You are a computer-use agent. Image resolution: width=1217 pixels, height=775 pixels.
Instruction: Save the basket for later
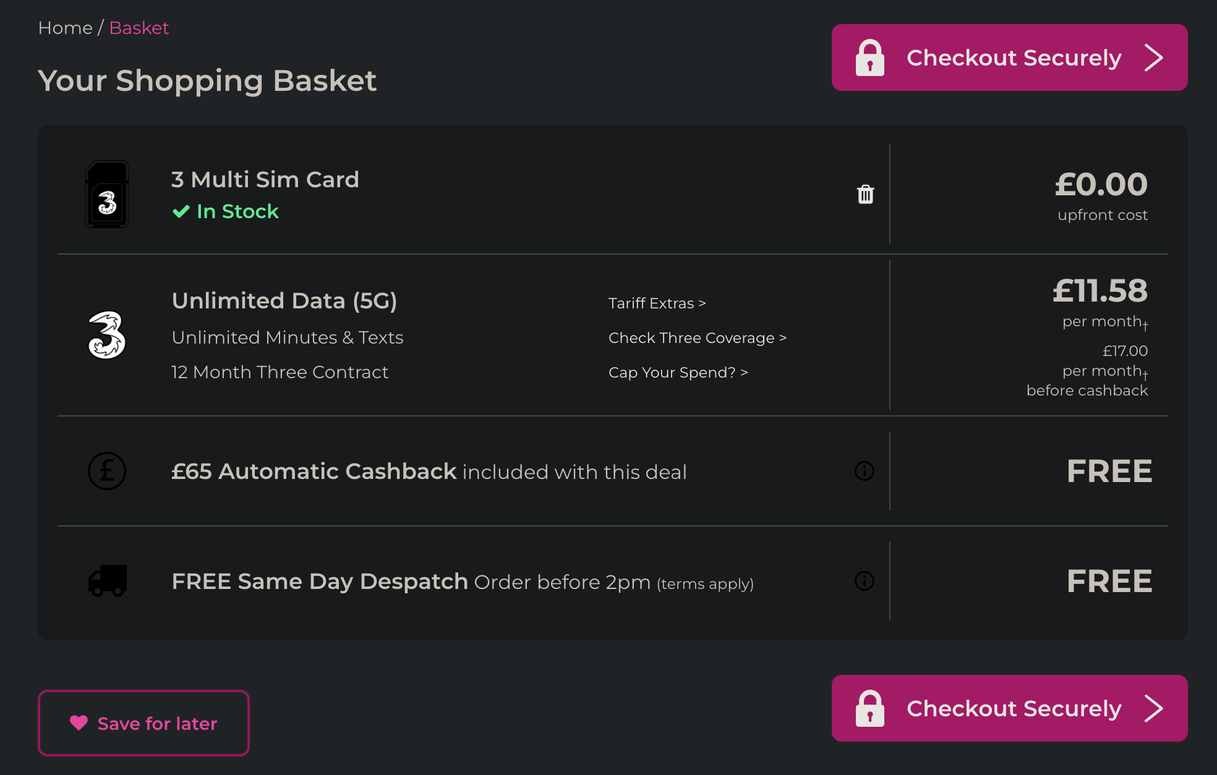[x=143, y=723]
